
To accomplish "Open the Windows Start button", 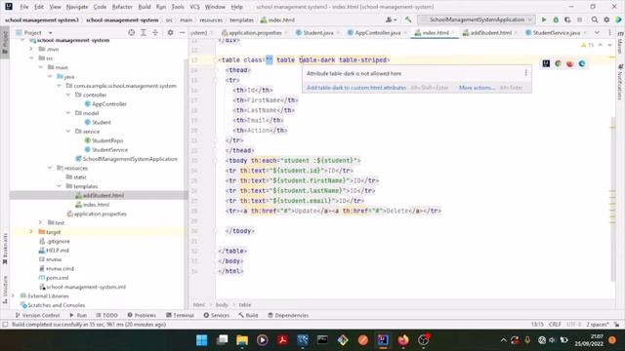I will 202,340.
